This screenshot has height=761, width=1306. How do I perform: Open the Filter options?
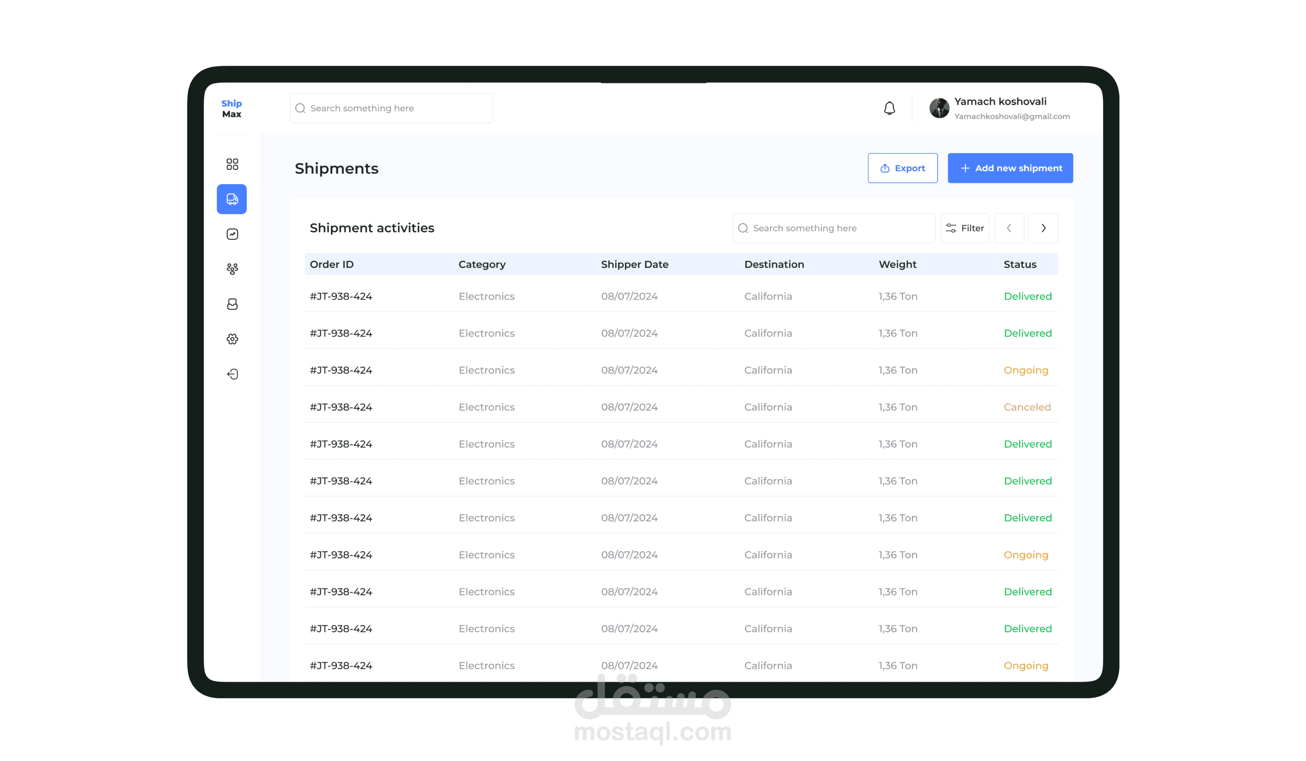pyautogui.click(x=965, y=228)
